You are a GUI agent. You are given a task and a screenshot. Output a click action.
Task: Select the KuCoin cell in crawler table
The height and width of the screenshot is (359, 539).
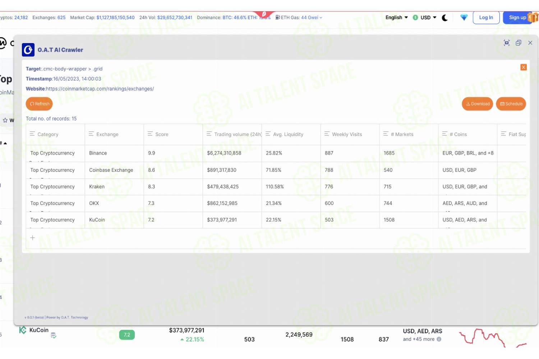pyautogui.click(x=114, y=220)
